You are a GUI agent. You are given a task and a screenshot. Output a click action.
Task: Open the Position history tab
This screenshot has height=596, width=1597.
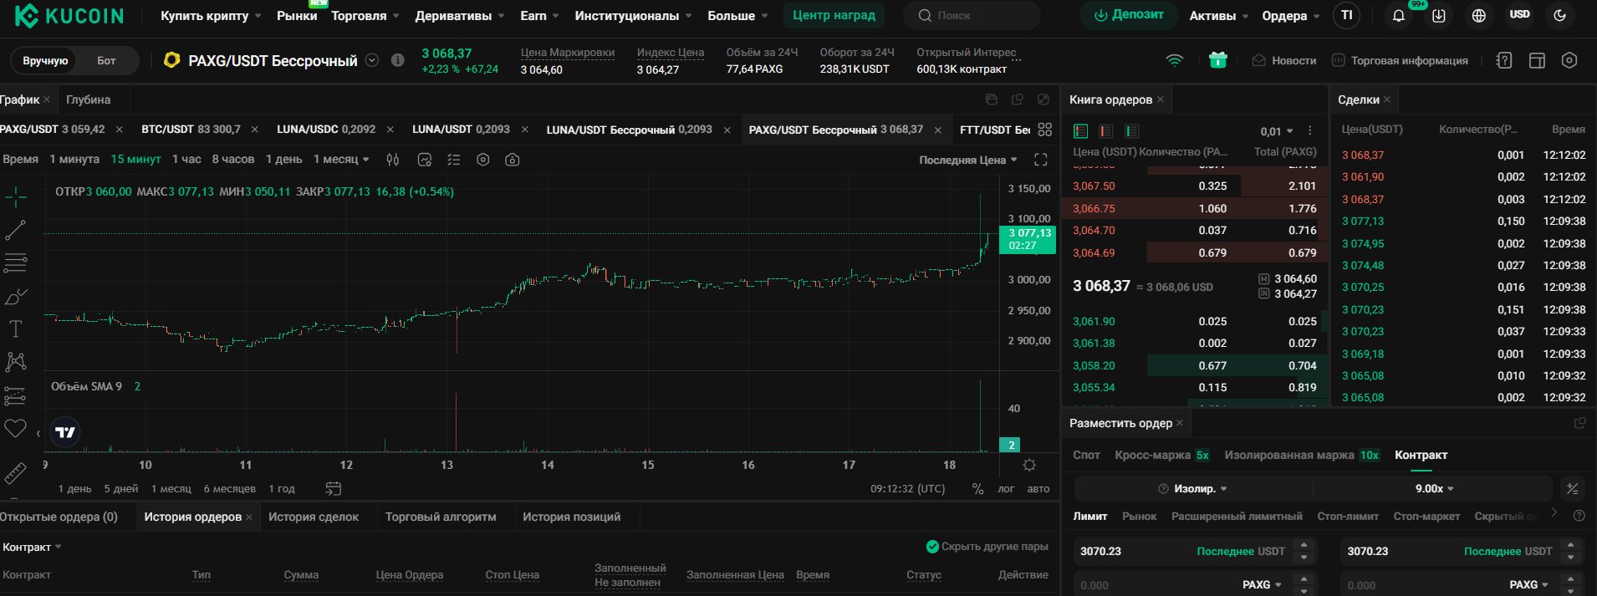click(x=572, y=517)
